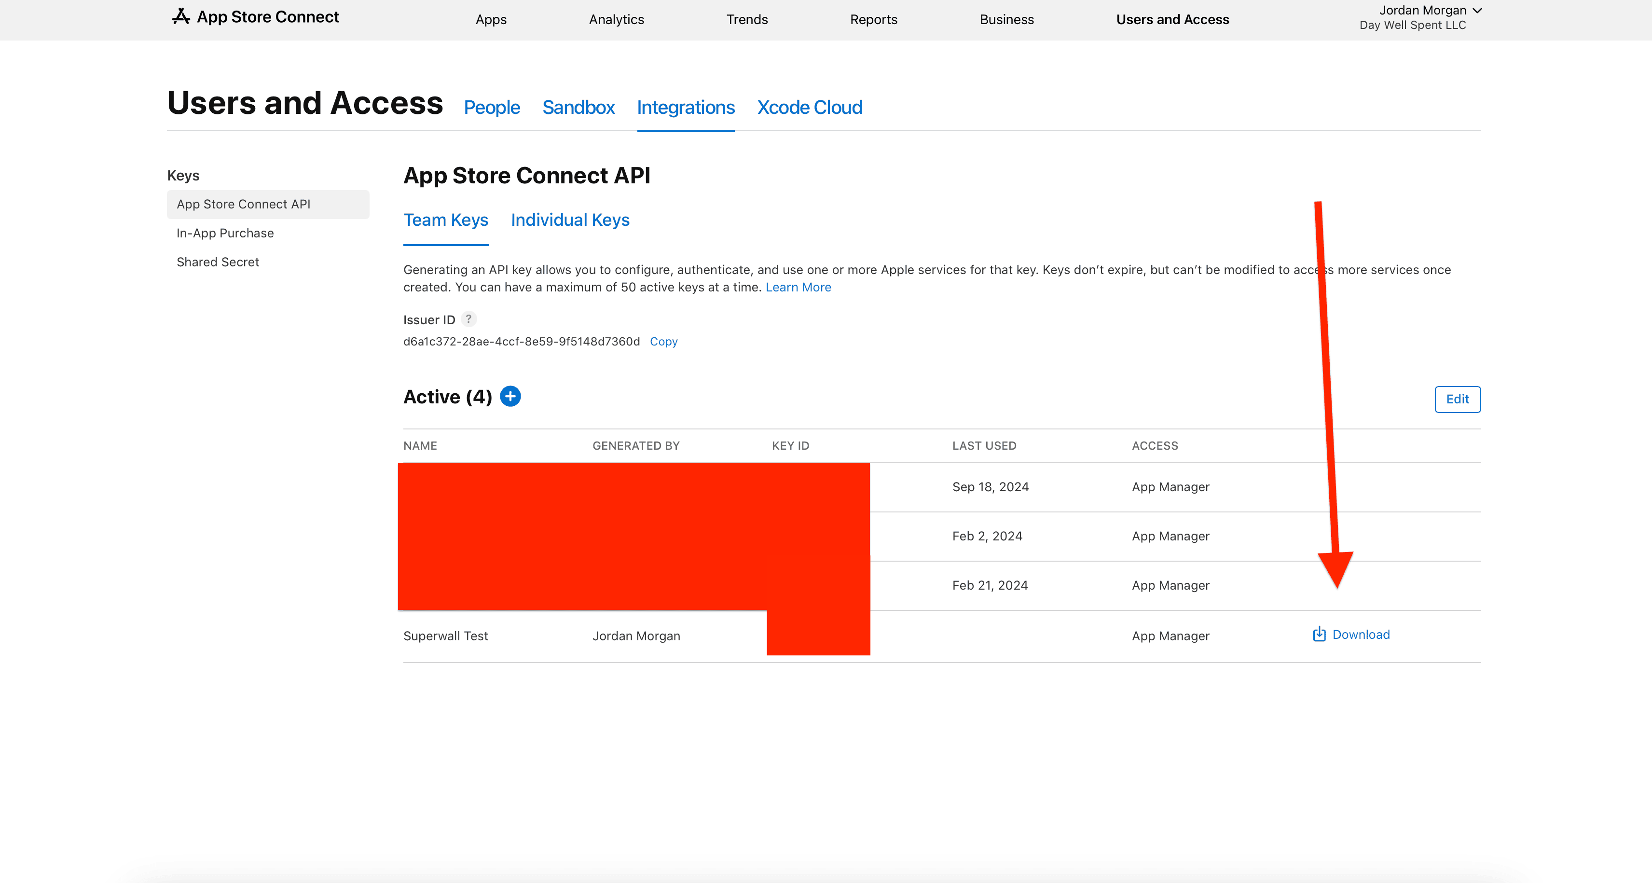Switch to the Individual Keys tab
The image size is (1652, 883).
[x=569, y=220]
